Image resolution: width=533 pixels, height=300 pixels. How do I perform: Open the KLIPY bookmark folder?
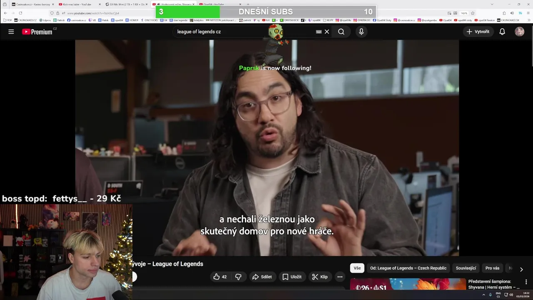coord(329,20)
